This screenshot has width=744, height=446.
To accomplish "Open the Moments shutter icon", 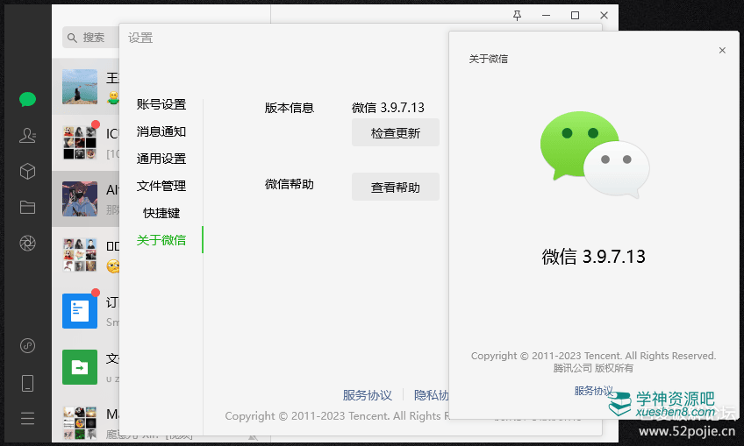I will click(27, 243).
